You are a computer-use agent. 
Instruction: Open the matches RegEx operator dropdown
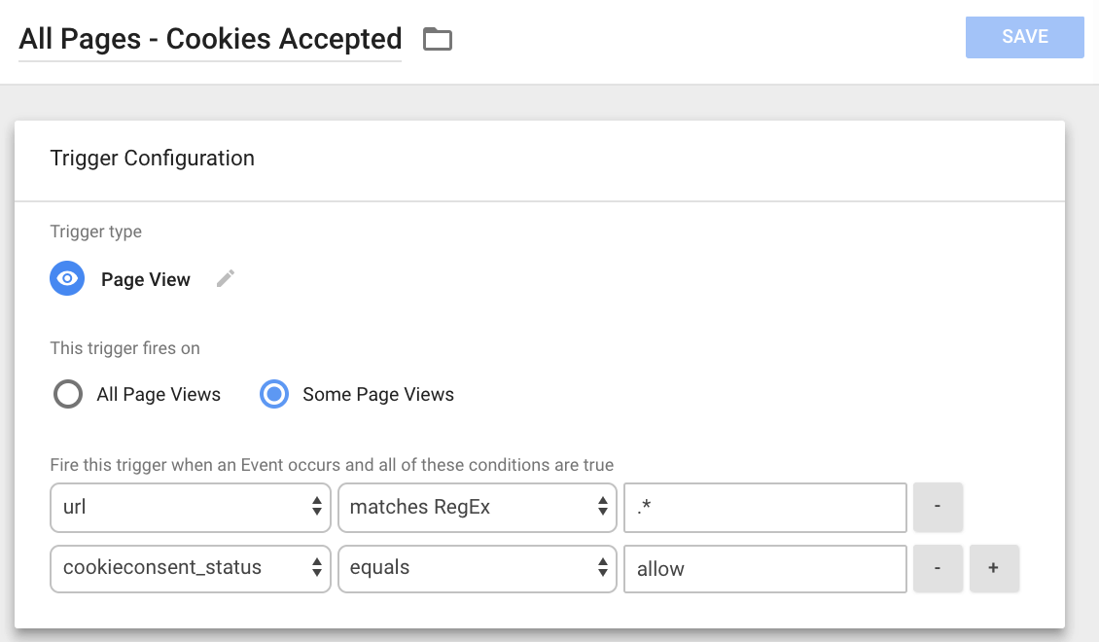478,508
